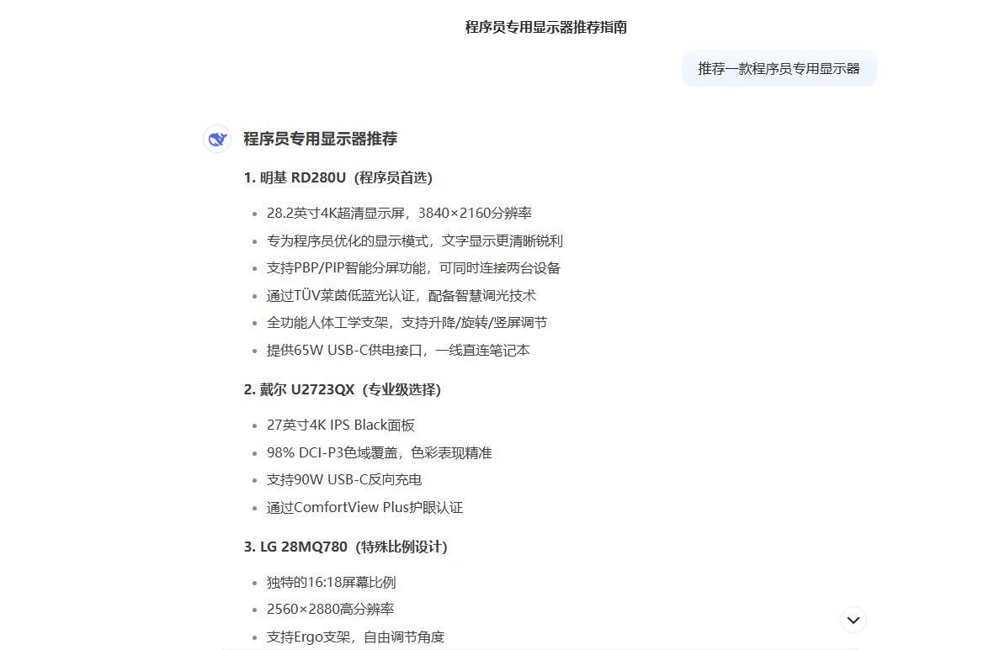The width and height of the screenshot is (989, 650).
Task: Click the line 2560×2880高分辨率
Action: click(x=330, y=609)
